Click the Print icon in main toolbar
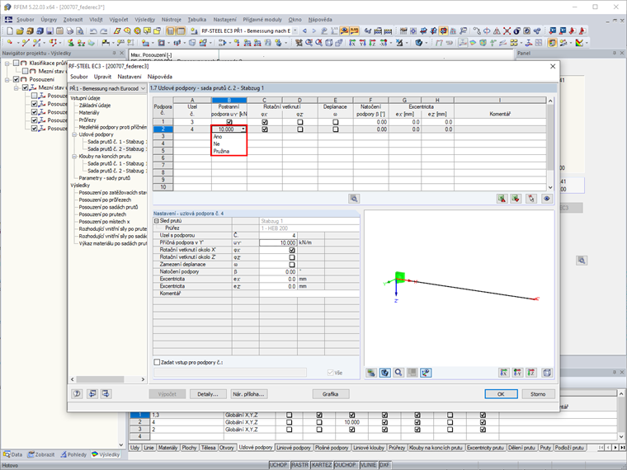 click(x=69, y=31)
